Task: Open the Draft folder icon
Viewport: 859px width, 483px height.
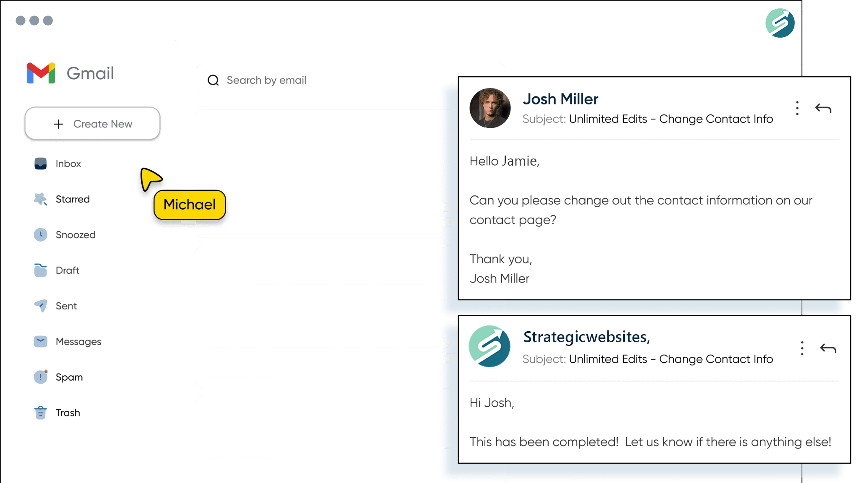Action: point(40,270)
